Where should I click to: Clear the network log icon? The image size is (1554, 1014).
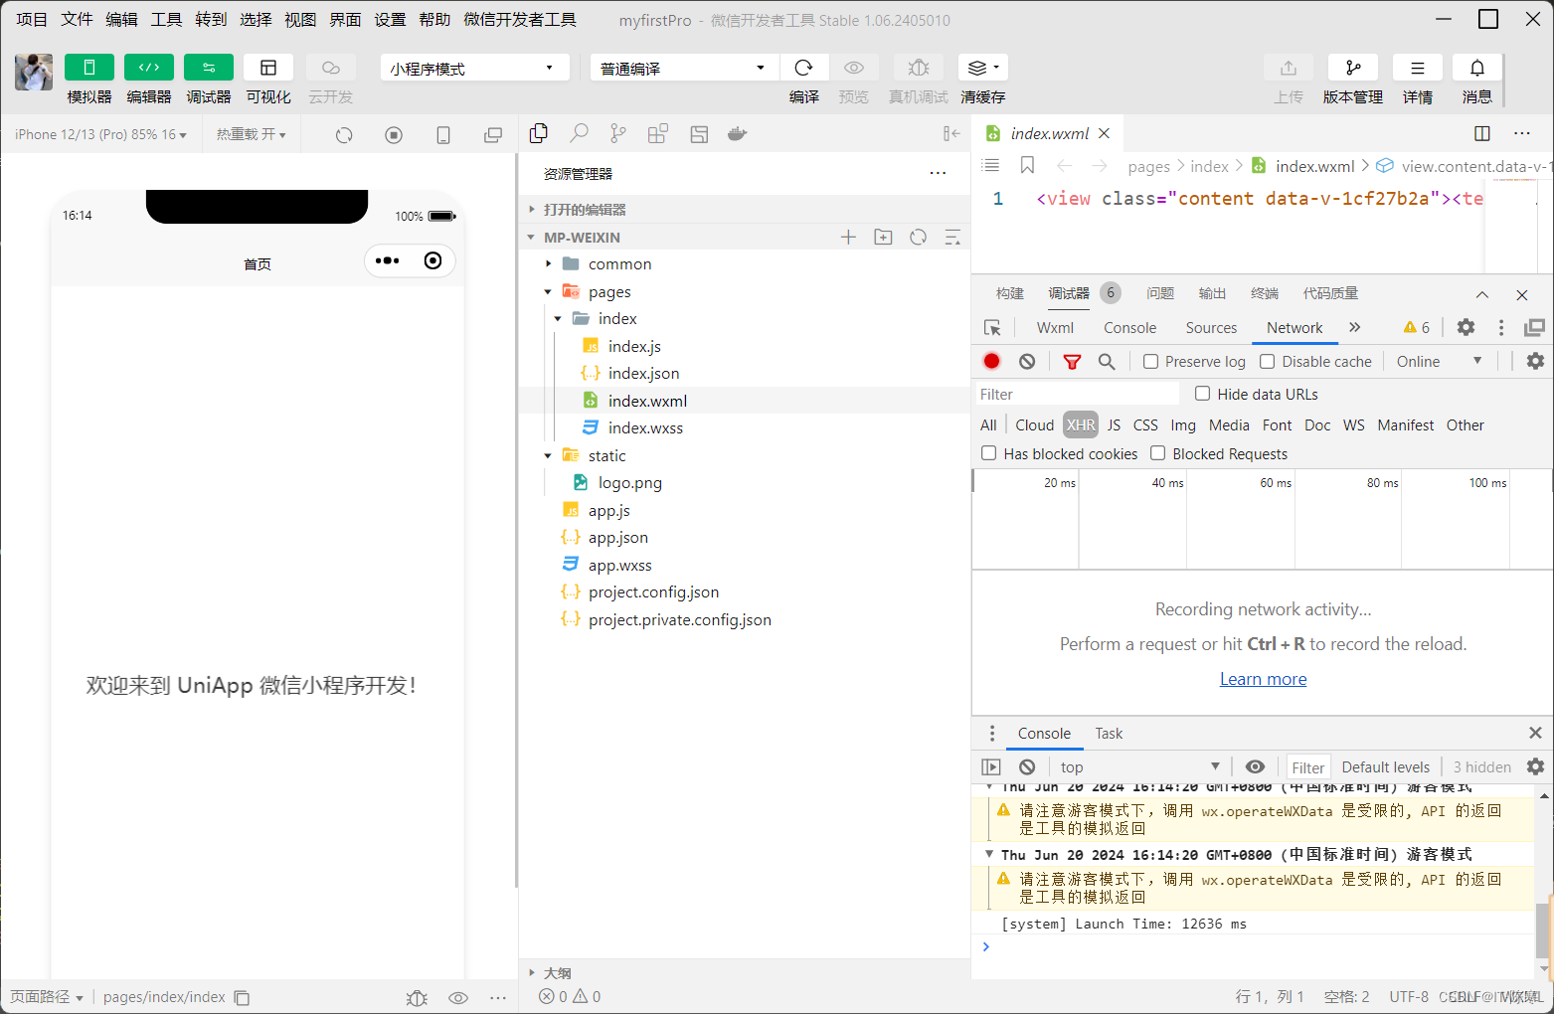click(x=1027, y=361)
